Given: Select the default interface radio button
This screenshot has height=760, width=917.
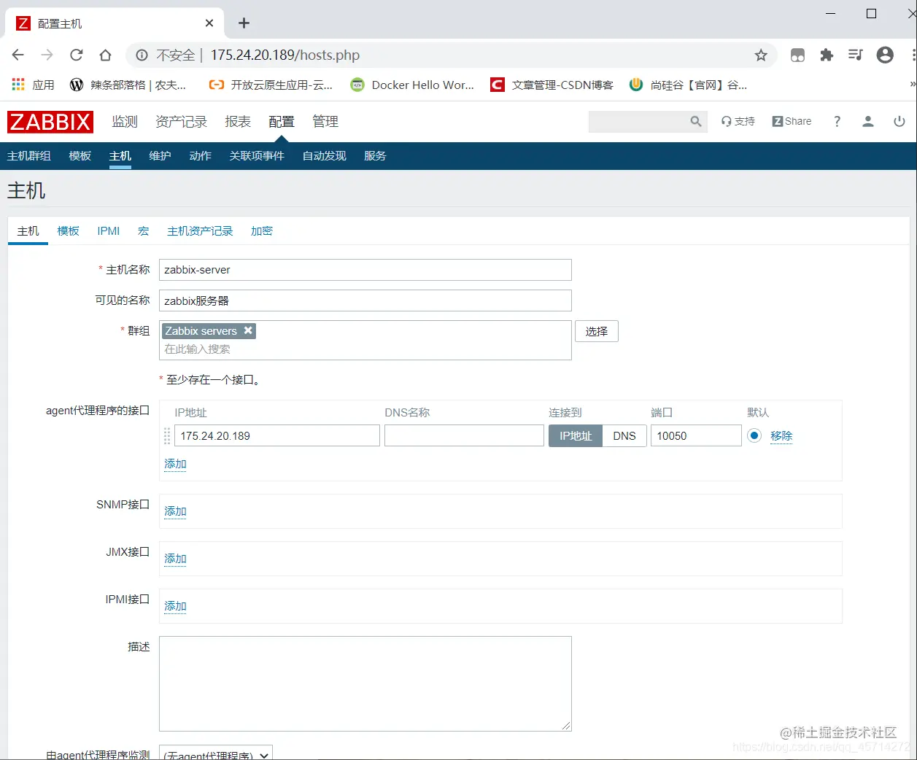Looking at the screenshot, I should pos(754,435).
